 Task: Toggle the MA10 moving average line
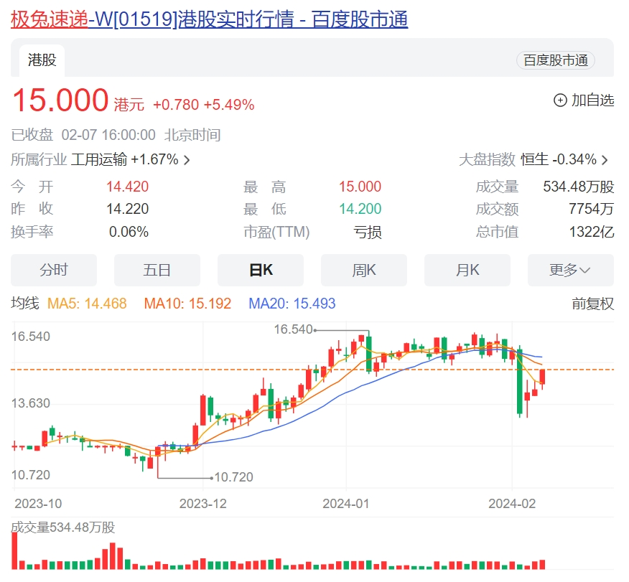tap(187, 304)
